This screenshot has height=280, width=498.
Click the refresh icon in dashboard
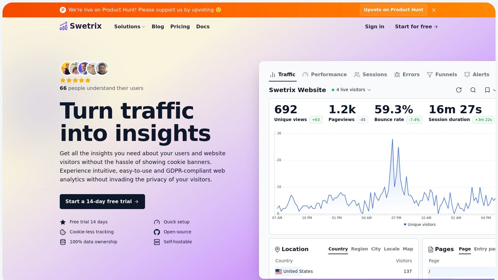[x=459, y=90]
